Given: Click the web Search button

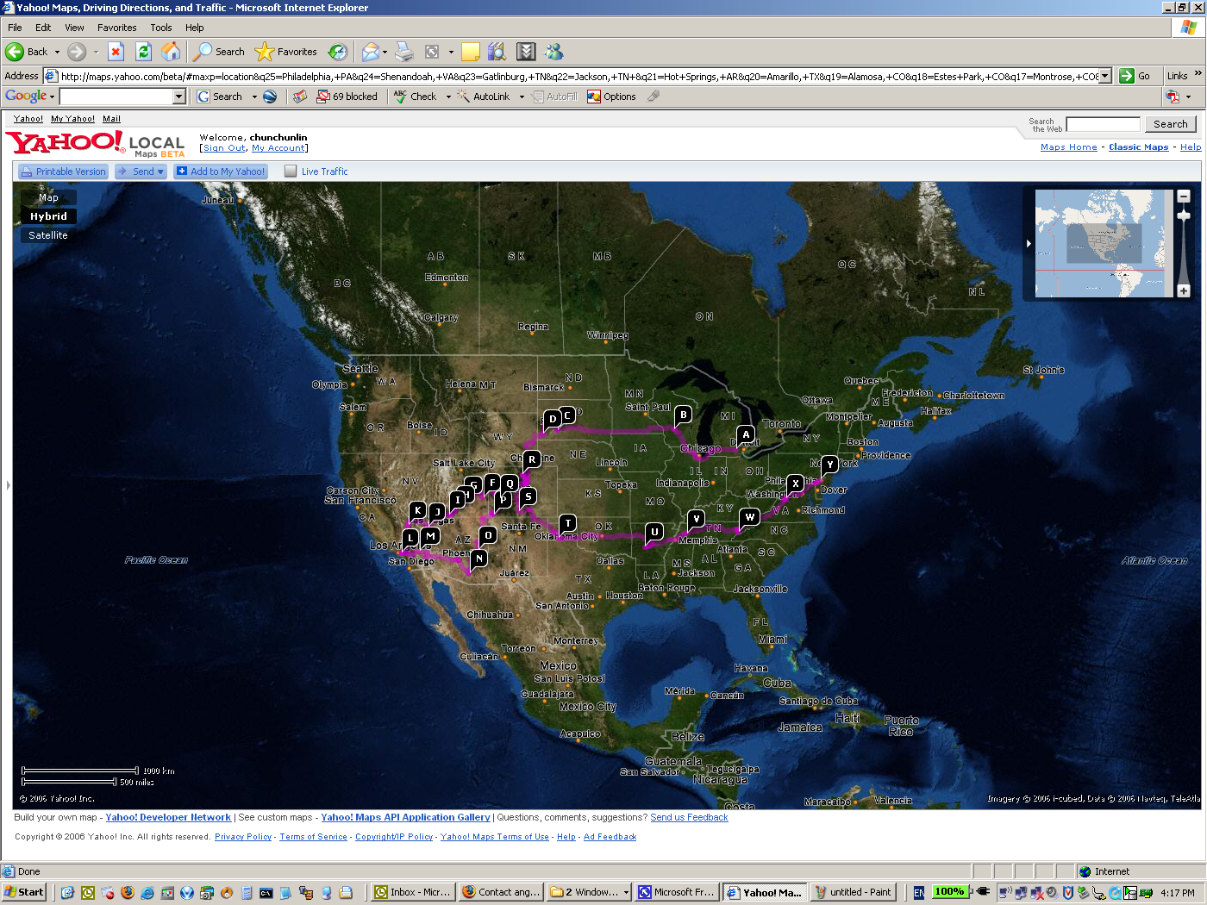Looking at the screenshot, I should point(1171,124).
